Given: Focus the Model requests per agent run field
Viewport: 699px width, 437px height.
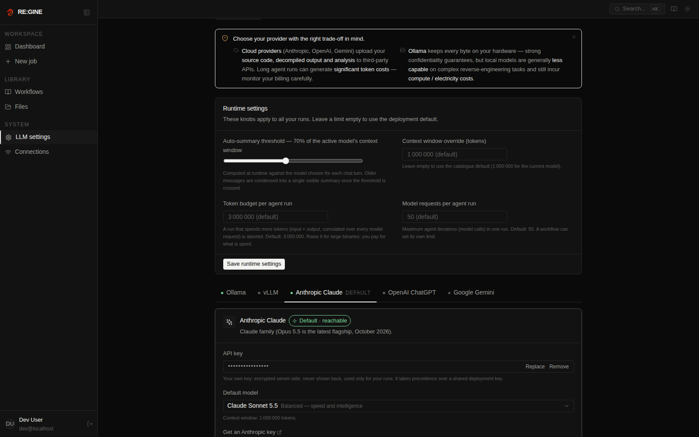Looking at the screenshot, I should 455,217.
